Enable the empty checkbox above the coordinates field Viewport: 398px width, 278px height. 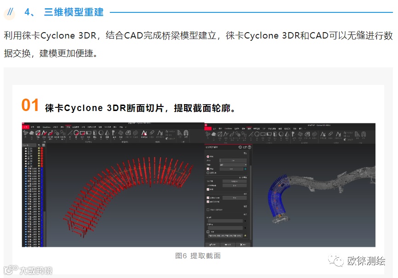pos(208,232)
